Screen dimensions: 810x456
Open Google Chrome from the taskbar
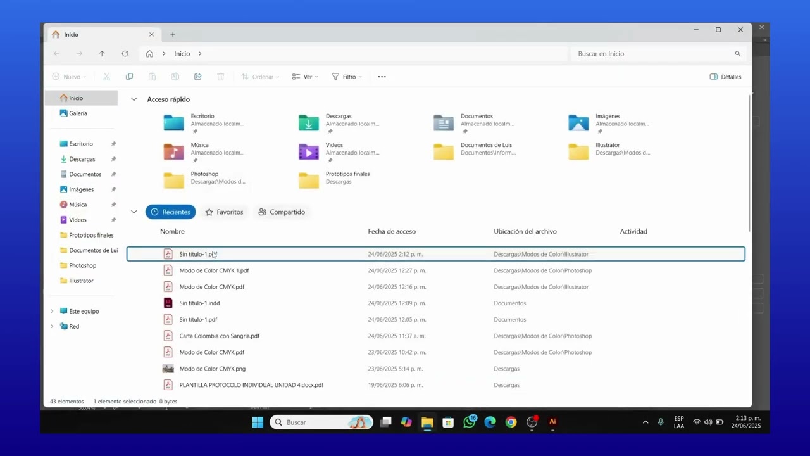point(511,422)
